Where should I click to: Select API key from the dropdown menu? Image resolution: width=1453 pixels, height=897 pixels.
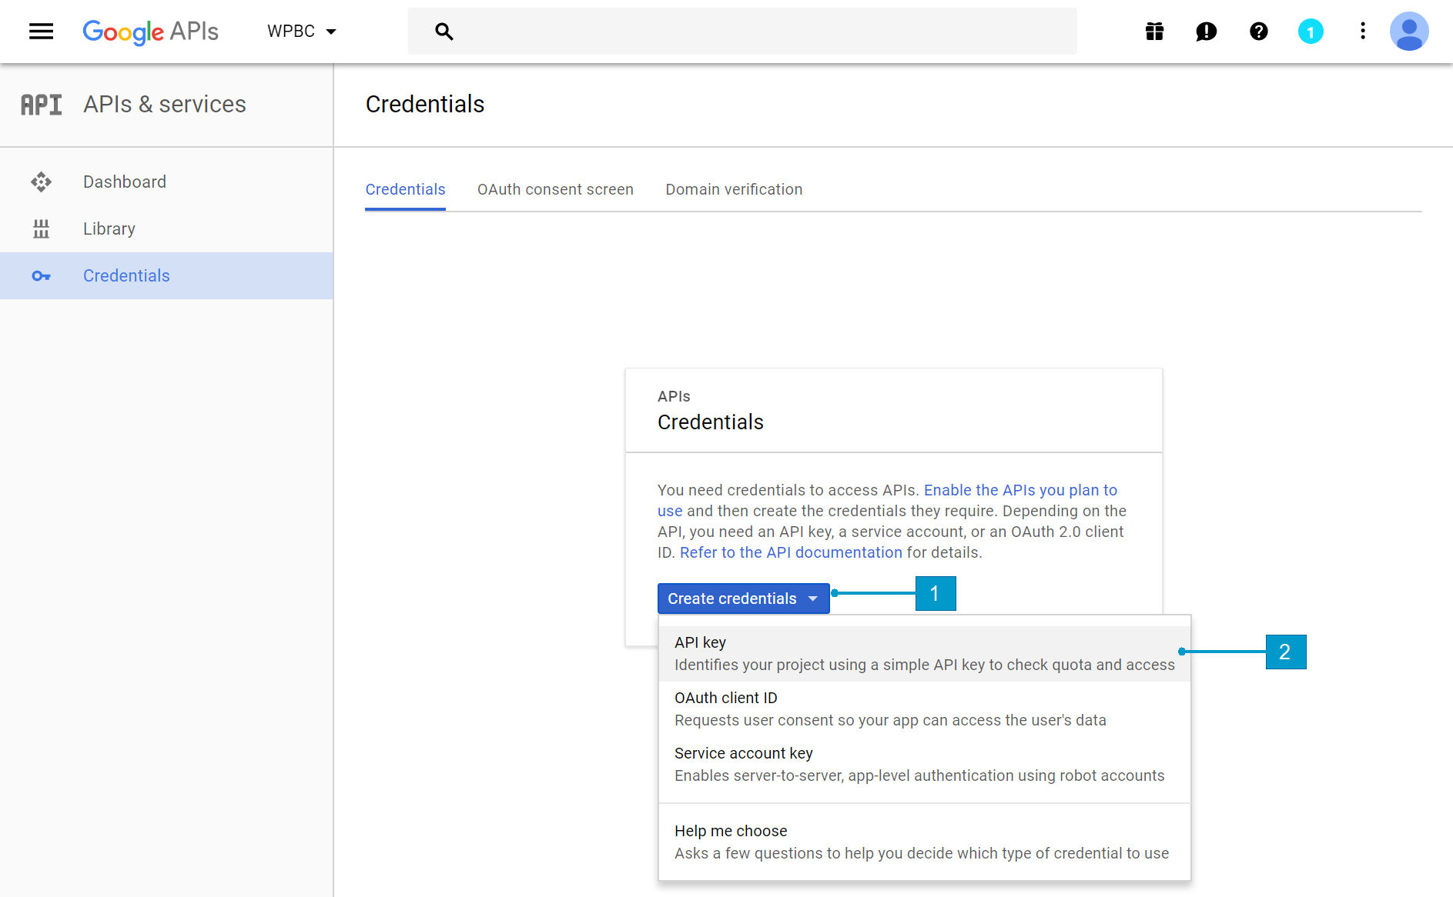tap(924, 653)
